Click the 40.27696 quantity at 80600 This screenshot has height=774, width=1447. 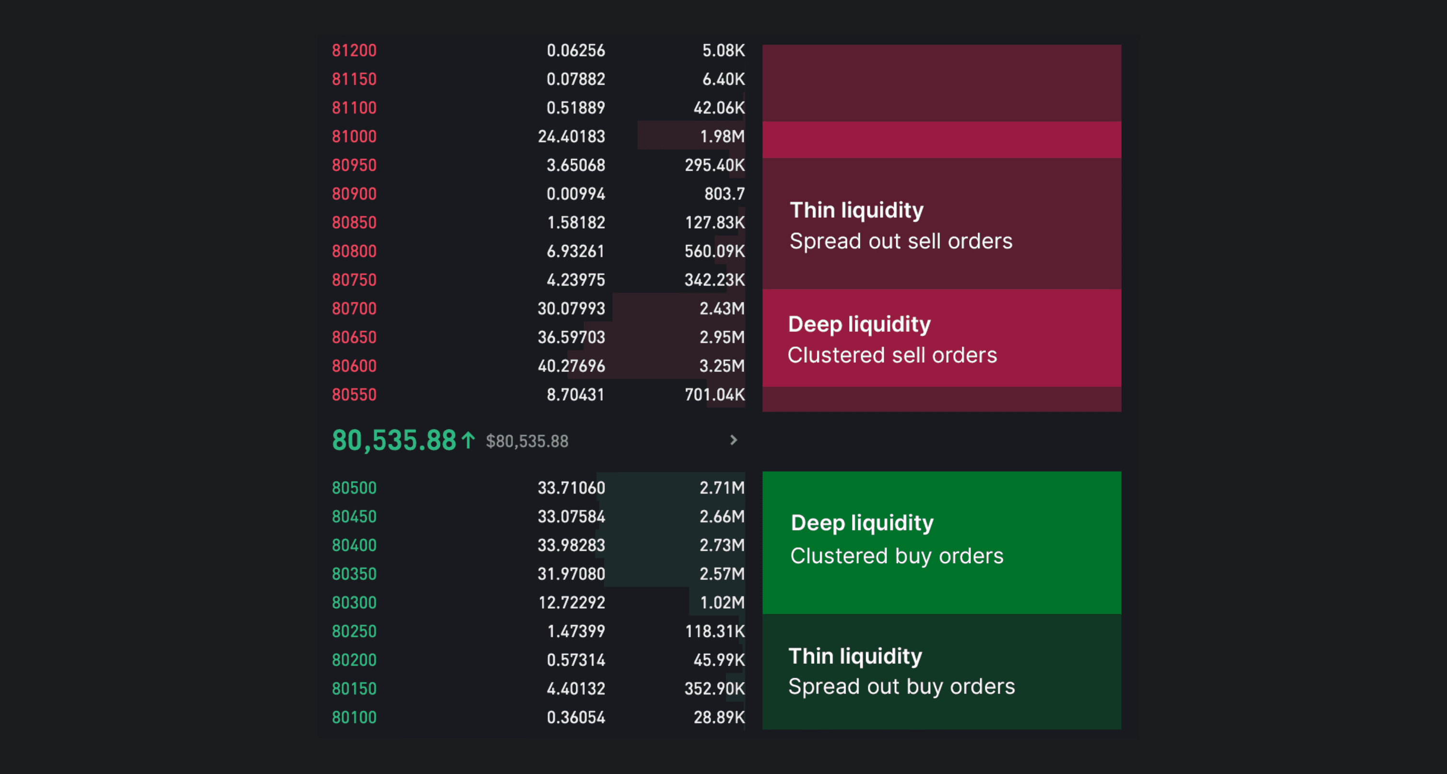pyautogui.click(x=572, y=365)
